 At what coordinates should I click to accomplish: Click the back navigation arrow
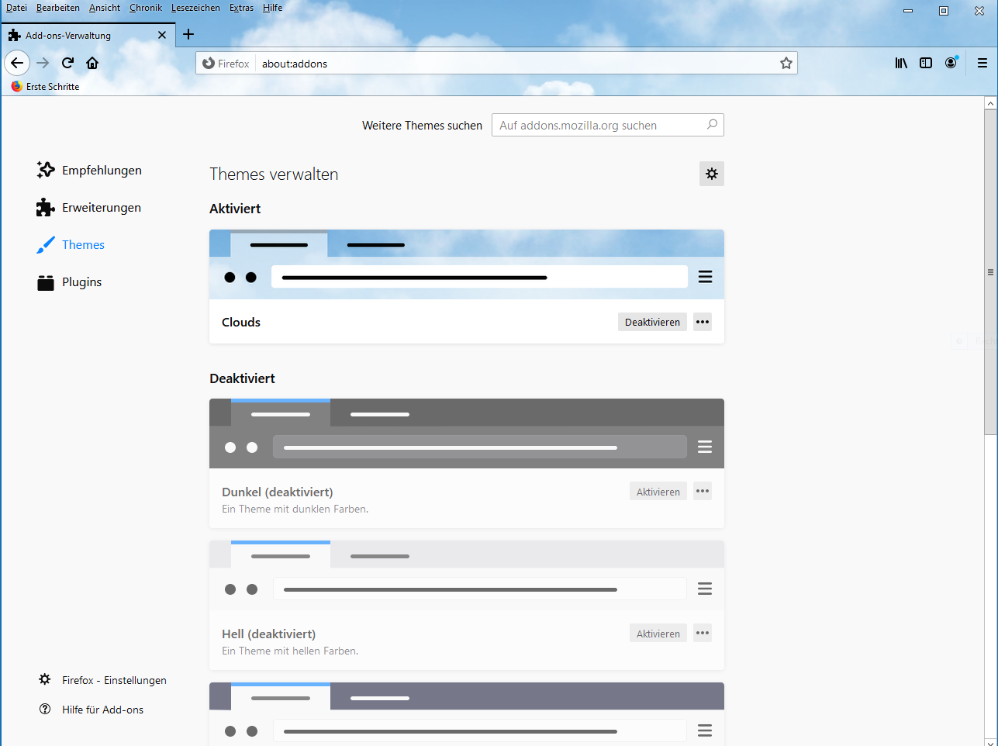17,64
